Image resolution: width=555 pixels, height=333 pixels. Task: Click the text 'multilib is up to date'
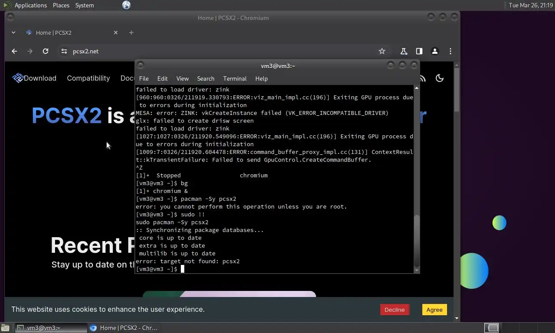(177, 253)
